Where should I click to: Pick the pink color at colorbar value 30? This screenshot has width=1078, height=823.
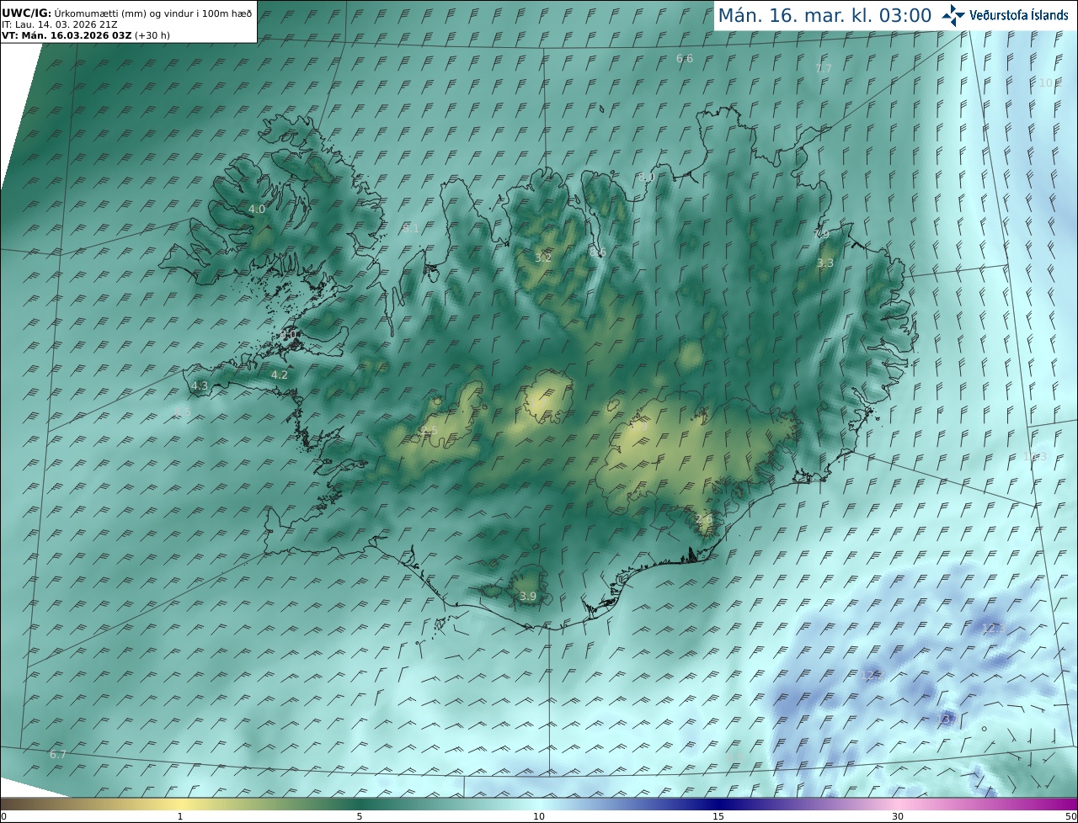coord(898,804)
